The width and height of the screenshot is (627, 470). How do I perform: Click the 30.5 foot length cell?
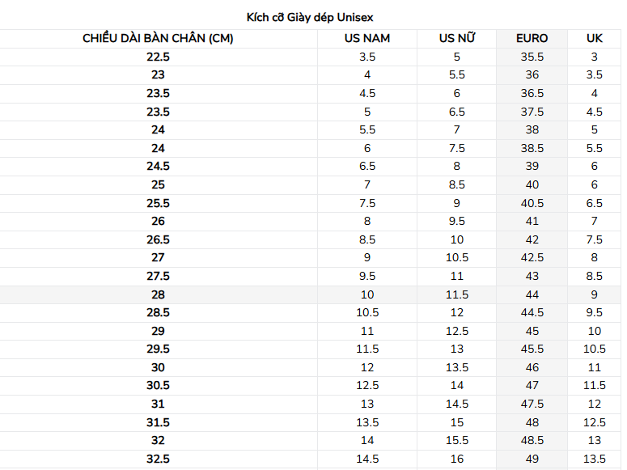(x=158, y=386)
